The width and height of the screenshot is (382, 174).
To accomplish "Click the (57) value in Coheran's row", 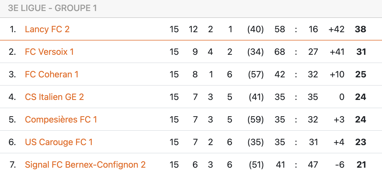I will tap(255, 74).
